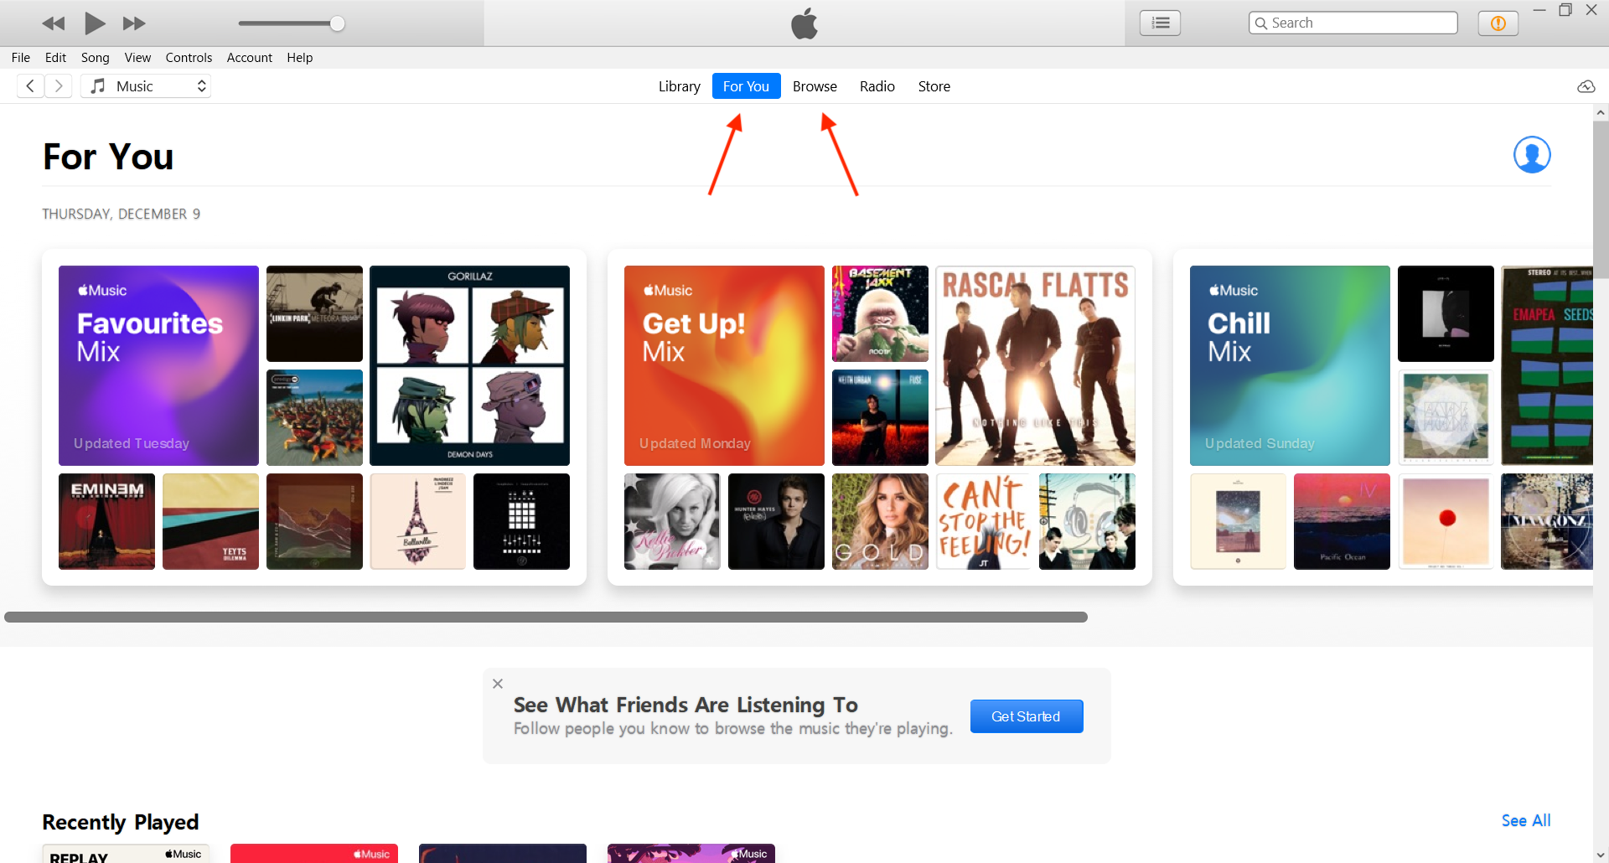
Task: Open the account profile icon
Action: coord(1531,155)
